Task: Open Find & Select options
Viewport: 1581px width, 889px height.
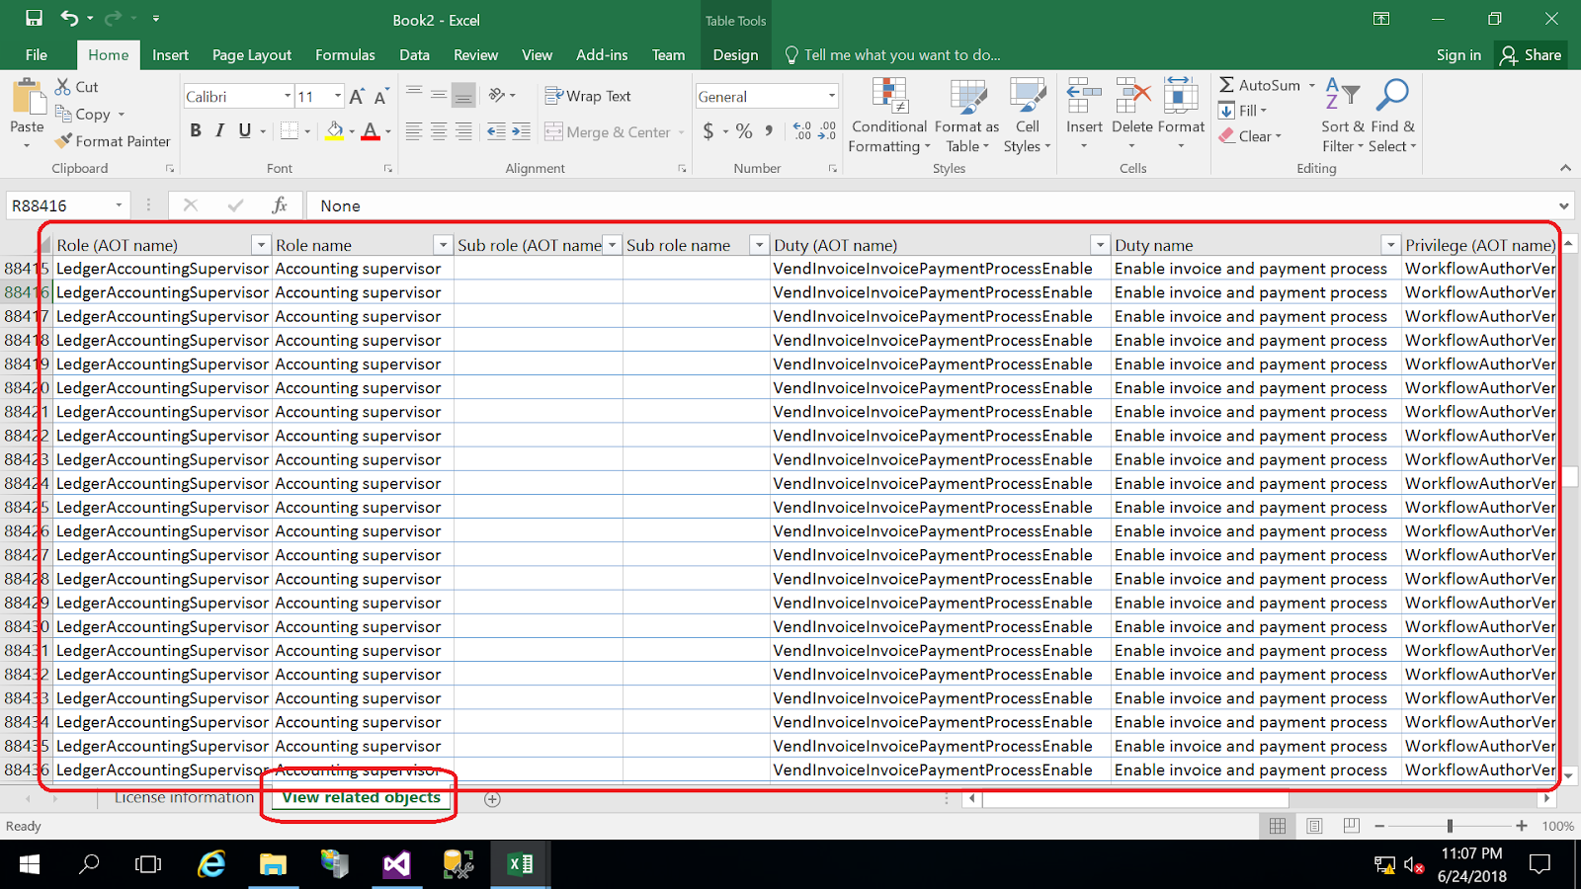Action: point(1392,116)
